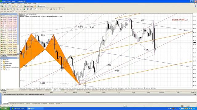Select the arrows drawing tool
197x110 pixels.
pyautogui.click(x=62, y=9)
